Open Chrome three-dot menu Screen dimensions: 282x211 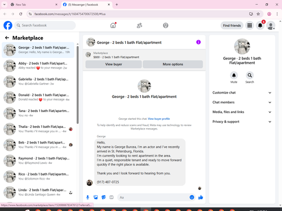coord(277,14)
